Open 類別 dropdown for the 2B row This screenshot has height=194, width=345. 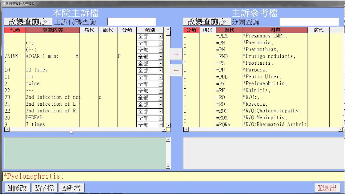pyautogui.click(x=160, y=98)
